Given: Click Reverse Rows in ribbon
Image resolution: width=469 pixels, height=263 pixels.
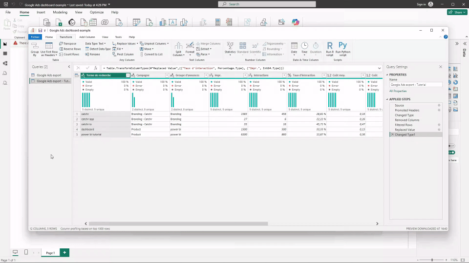Looking at the screenshot, I should pyautogui.click(x=70, y=49).
